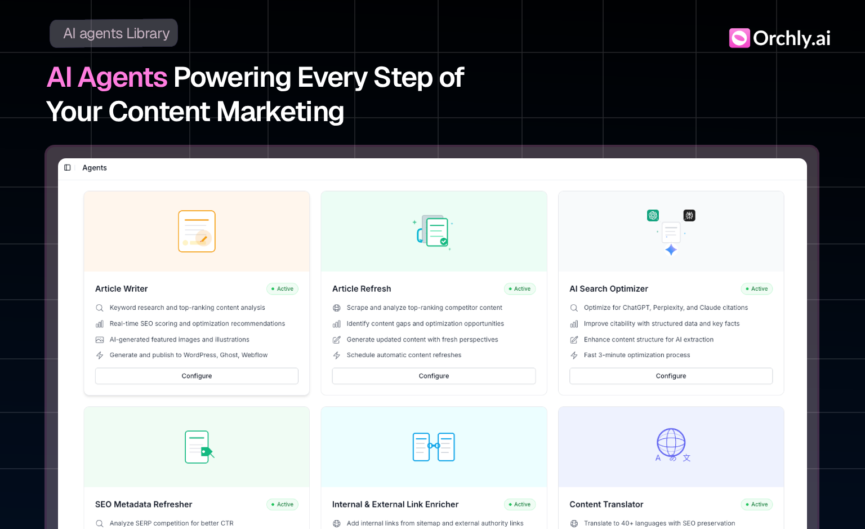The width and height of the screenshot is (865, 529).
Task: Click the Active badge on Content Translator
Action: coord(756,505)
